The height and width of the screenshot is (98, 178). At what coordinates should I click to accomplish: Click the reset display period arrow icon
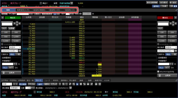[70, 88]
